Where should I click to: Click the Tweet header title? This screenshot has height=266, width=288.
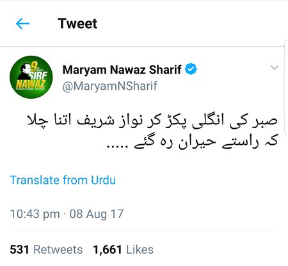(77, 24)
